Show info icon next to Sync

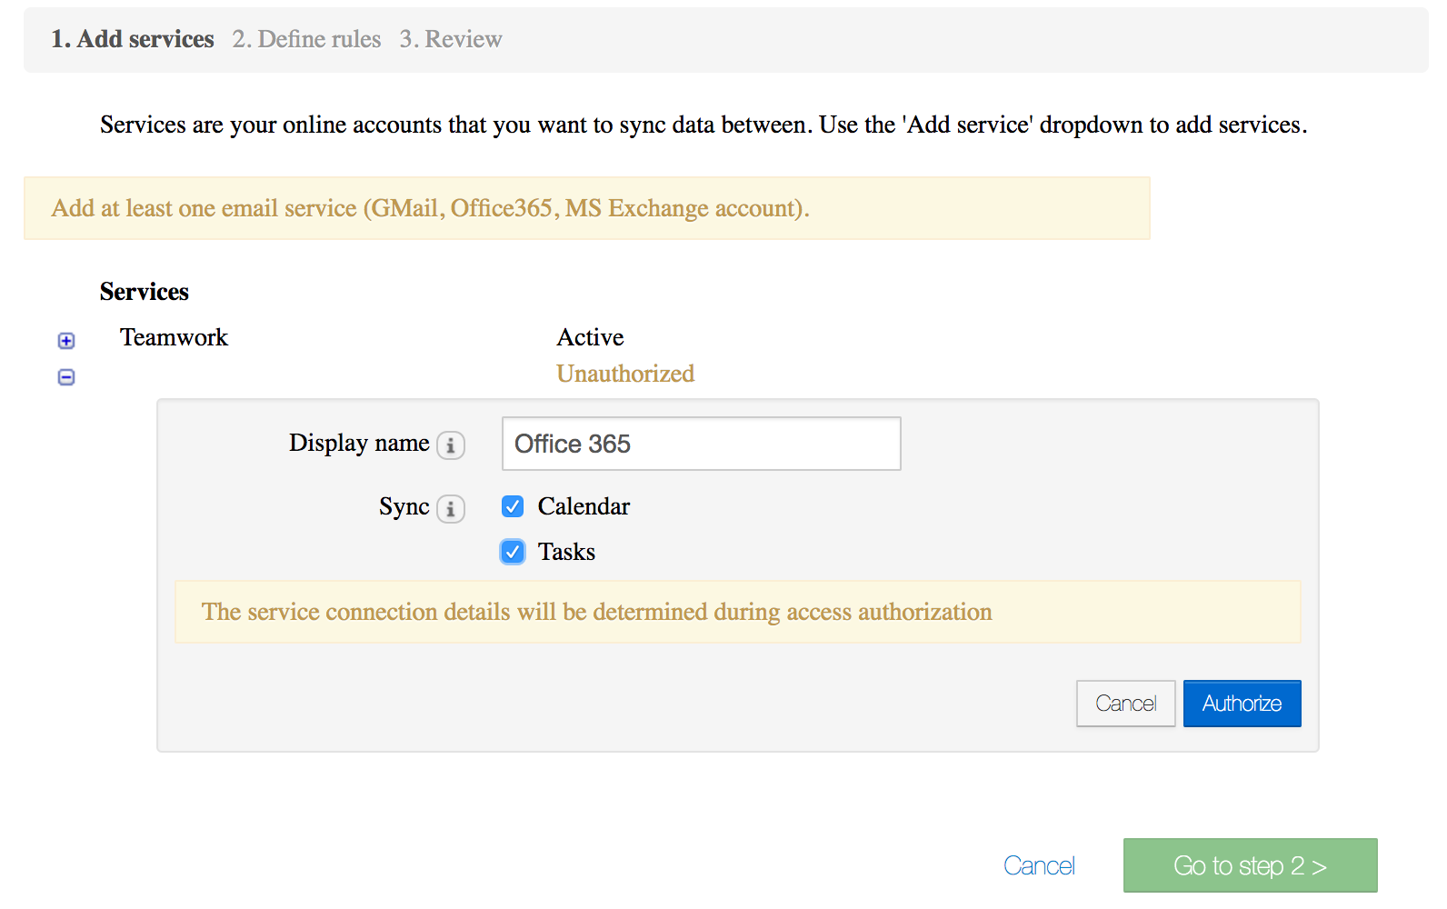point(451,509)
